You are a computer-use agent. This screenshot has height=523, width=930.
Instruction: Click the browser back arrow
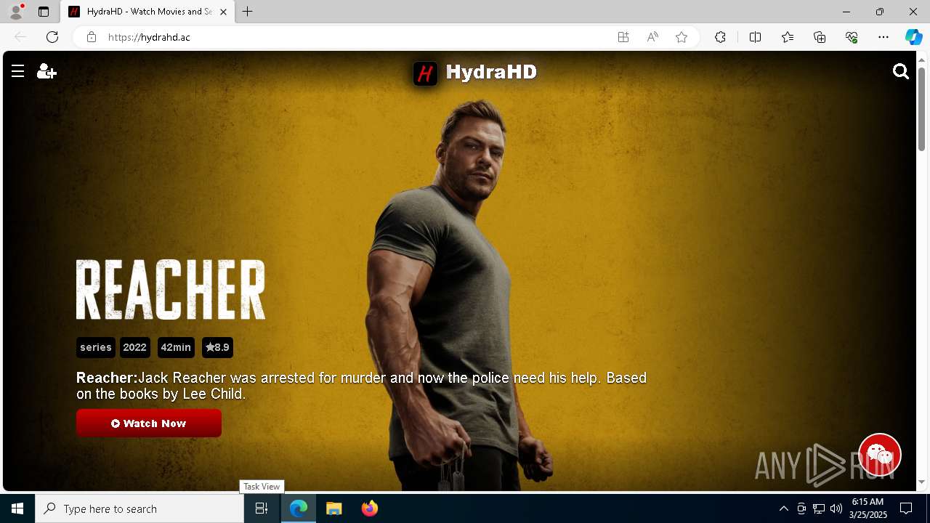[x=20, y=37]
